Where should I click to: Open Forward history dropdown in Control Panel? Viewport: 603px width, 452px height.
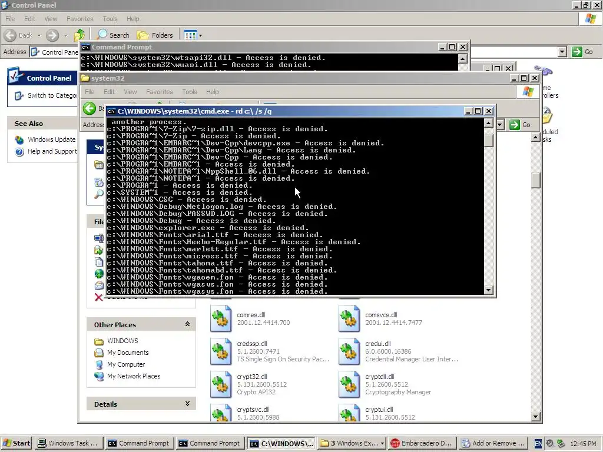click(65, 35)
